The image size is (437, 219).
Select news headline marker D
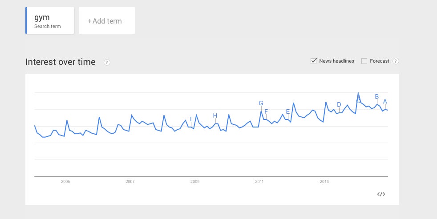(339, 105)
